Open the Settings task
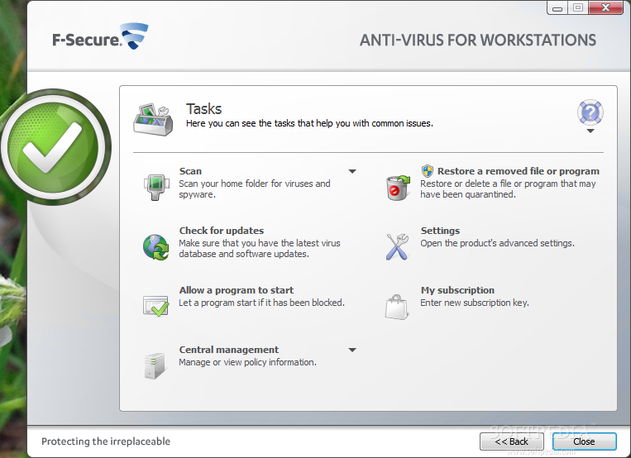This screenshot has width=631, height=458. click(x=440, y=231)
